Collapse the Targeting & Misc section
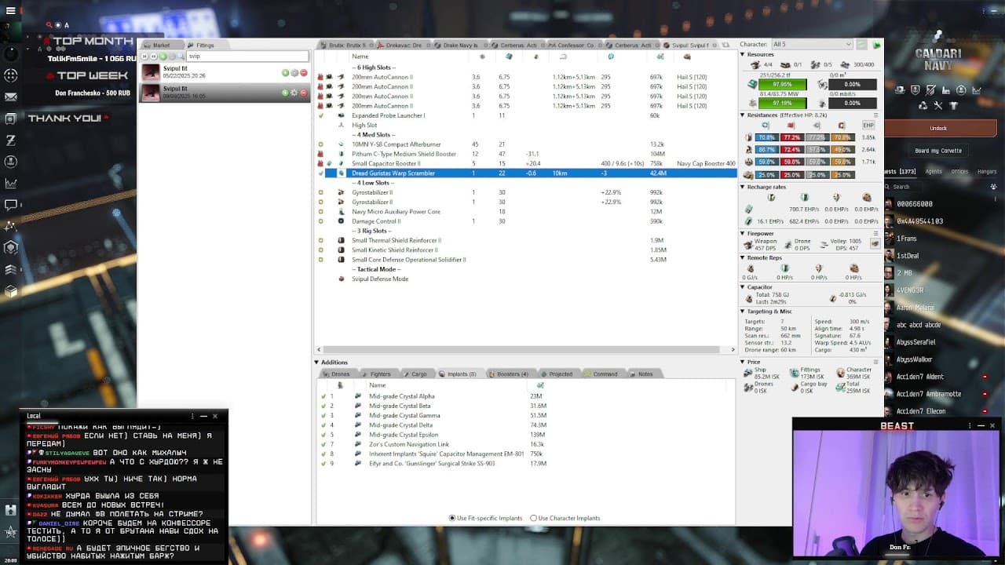 [743, 312]
